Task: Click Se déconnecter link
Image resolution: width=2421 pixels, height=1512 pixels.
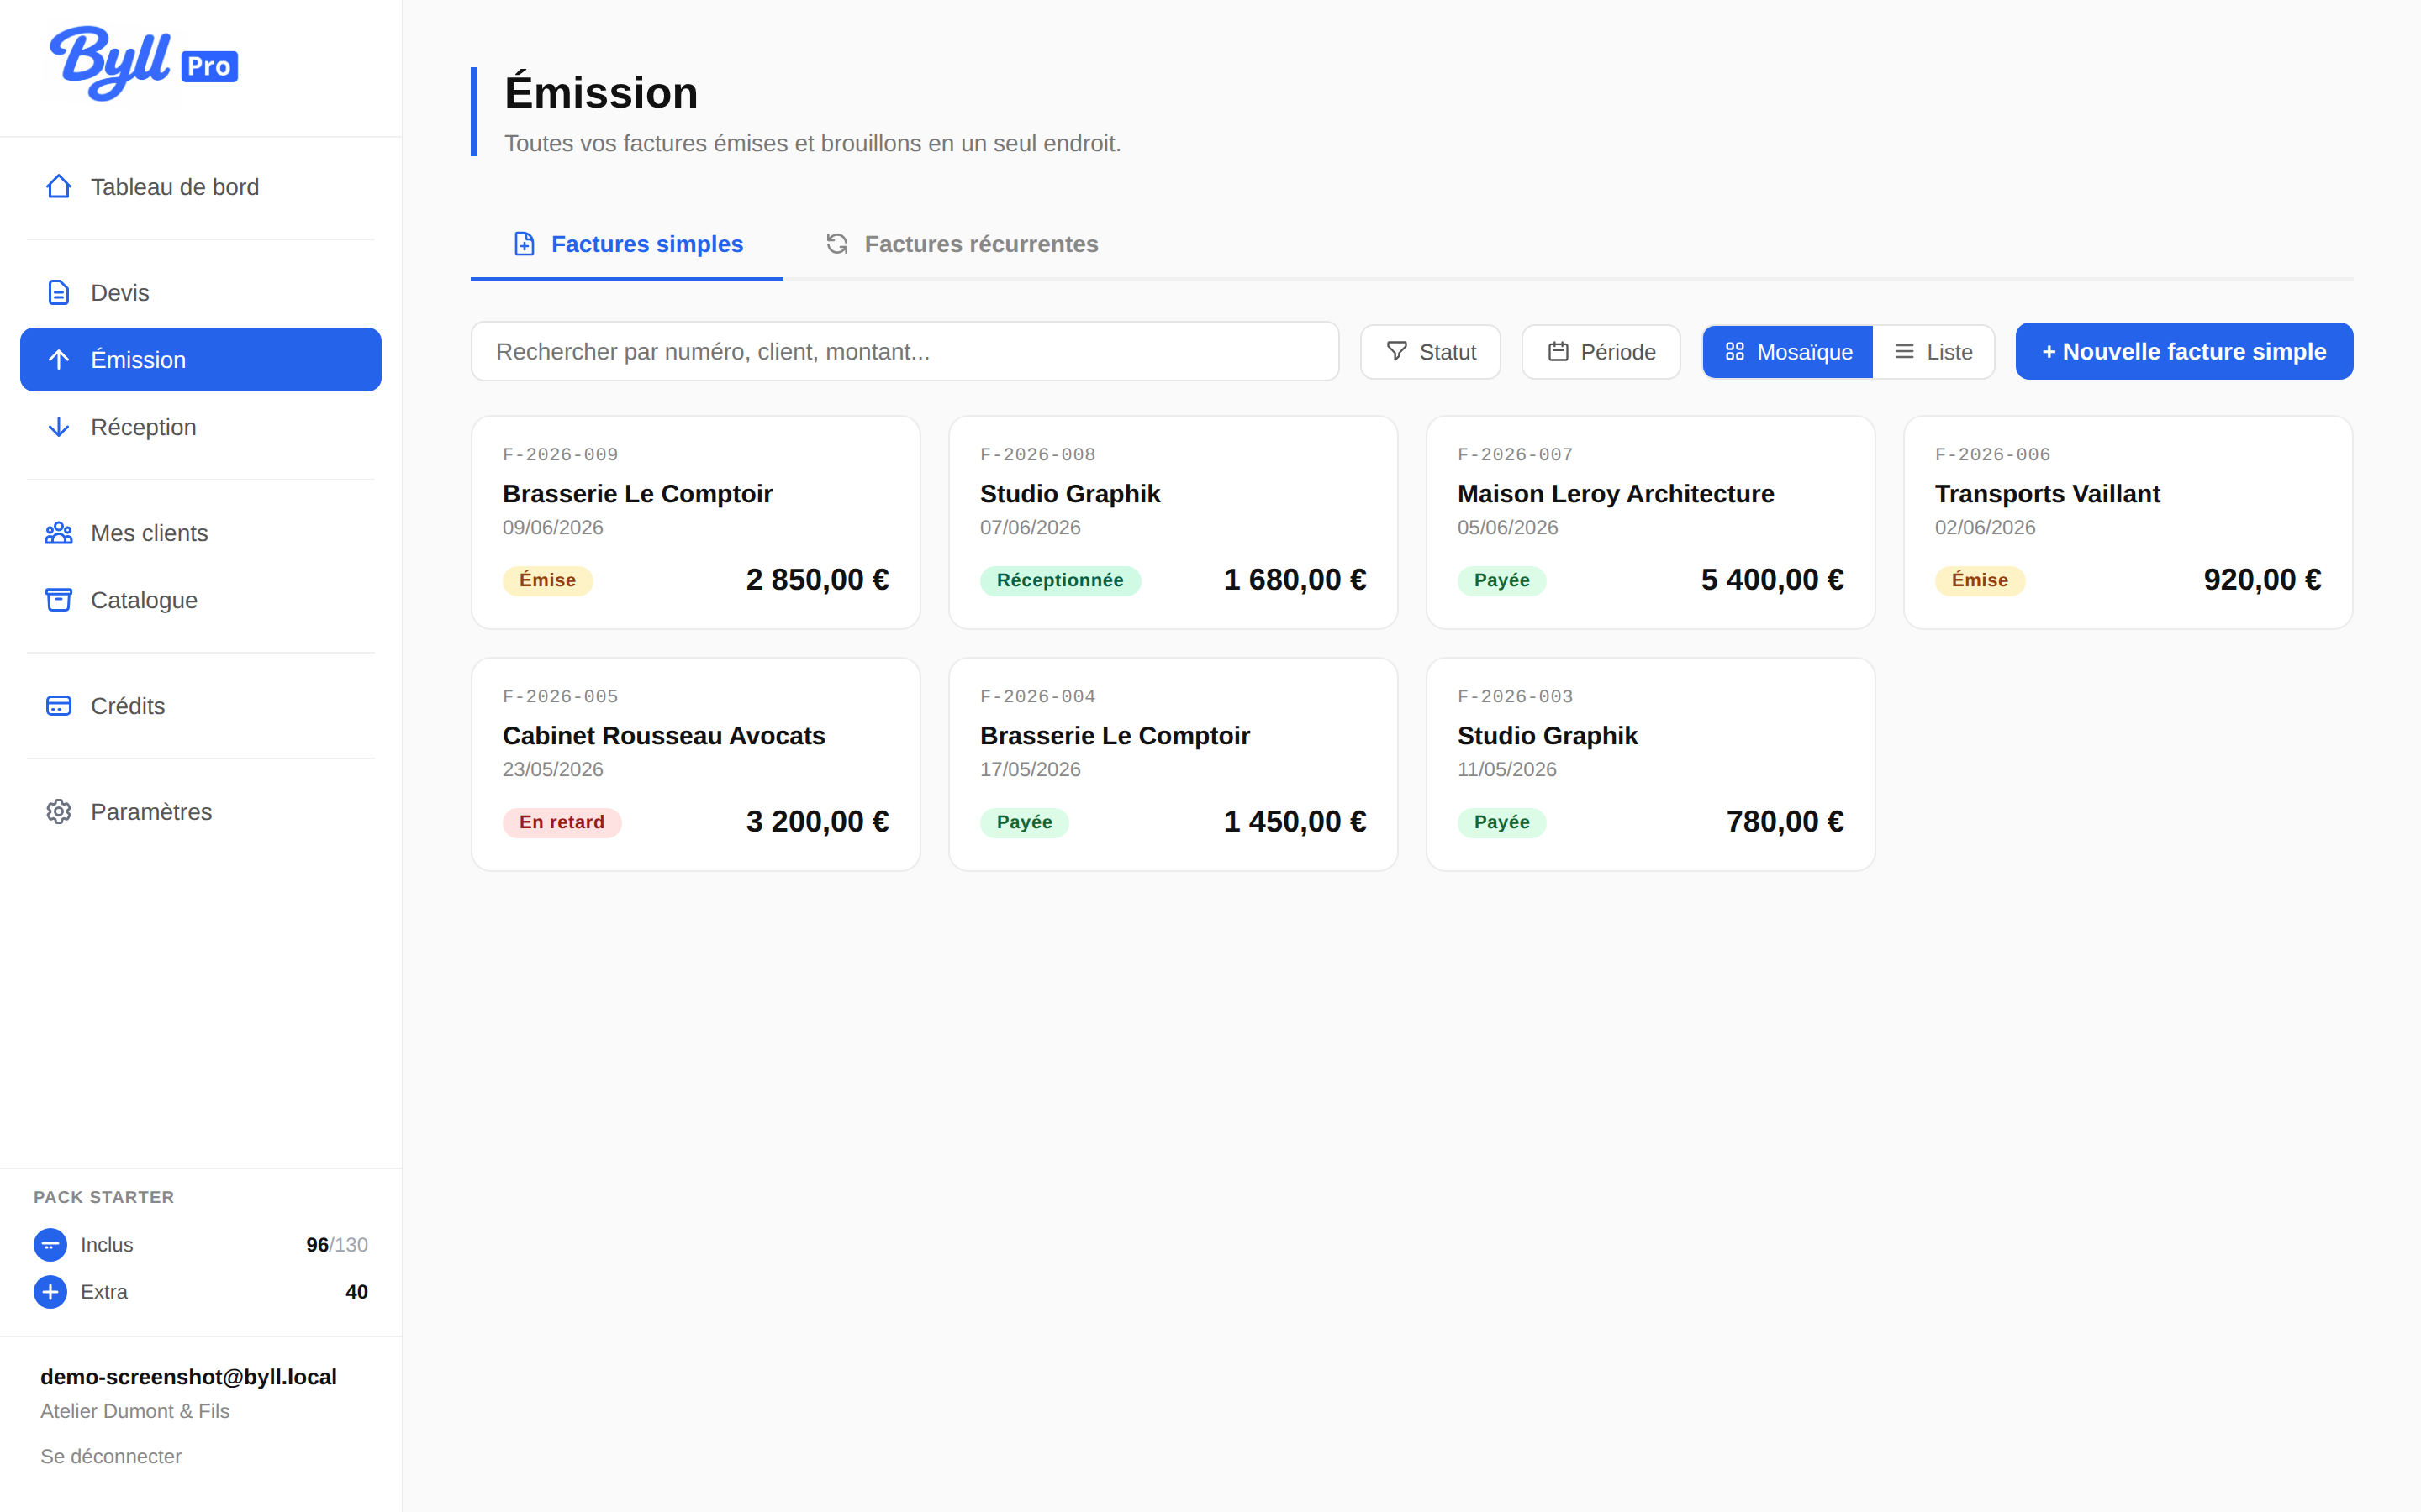Action: [111, 1456]
